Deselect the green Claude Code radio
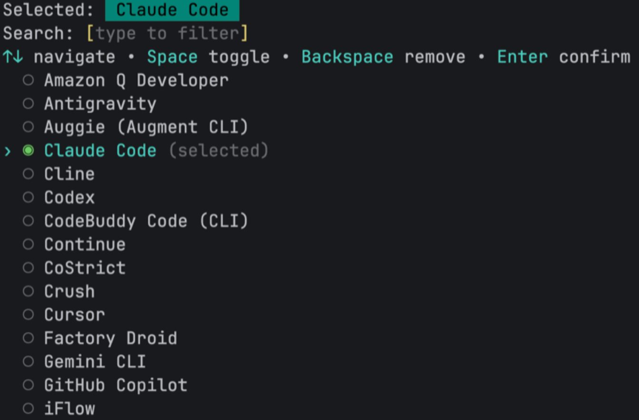This screenshot has width=639, height=420. click(x=29, y=151)
